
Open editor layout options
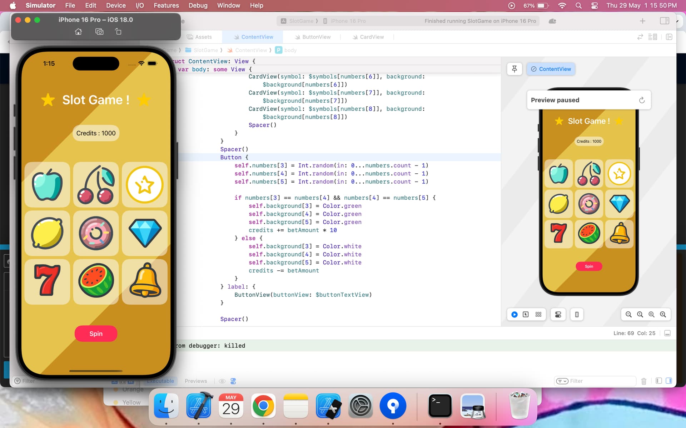652,37
